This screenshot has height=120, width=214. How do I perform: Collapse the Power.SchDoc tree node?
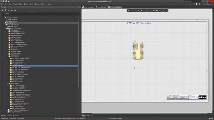click(8, 57)
